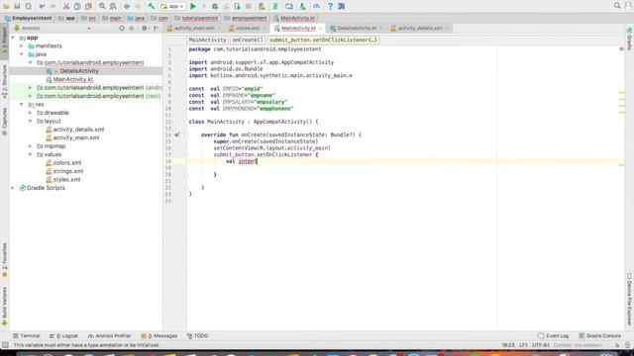Click the Sync toolbar icon next to Save
The width and height of the screenshot is (634, 356).
(29, 6)
